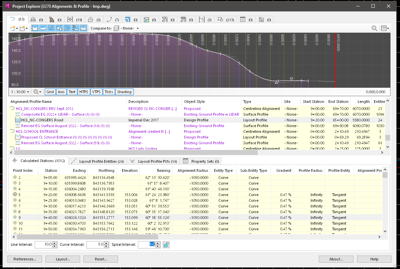Open the Property Sets tab
The height and width of the screenshot is (269, 400).
(201, 161)
